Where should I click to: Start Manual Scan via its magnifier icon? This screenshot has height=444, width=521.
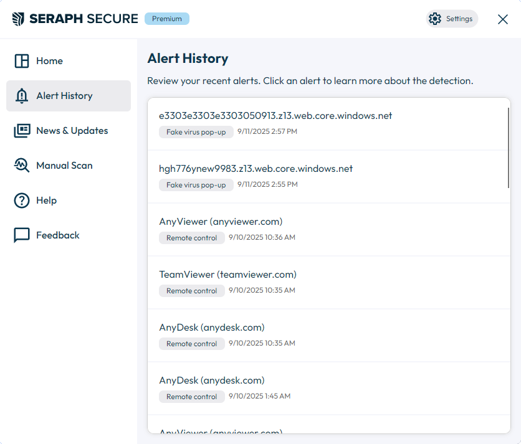tap(22, 166)
